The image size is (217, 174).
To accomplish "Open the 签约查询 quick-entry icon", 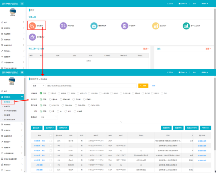I will click(x=33, y=26).
